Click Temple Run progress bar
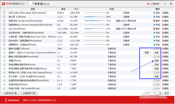 95,21
